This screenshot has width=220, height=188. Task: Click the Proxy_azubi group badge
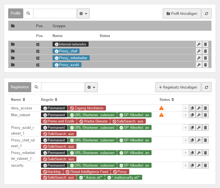click(67, 65)
